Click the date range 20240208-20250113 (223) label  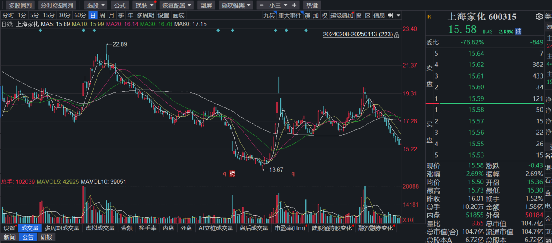pyautogui.click(x=358, y=35)
